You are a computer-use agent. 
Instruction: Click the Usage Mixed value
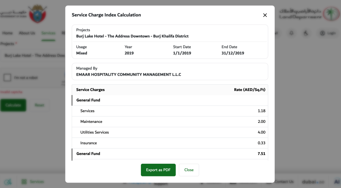tap(82, 53)
